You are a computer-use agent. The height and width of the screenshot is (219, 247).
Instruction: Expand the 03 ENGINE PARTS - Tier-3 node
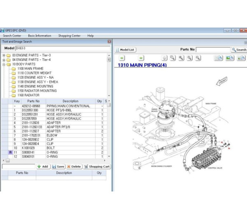(x=4, y=55)
